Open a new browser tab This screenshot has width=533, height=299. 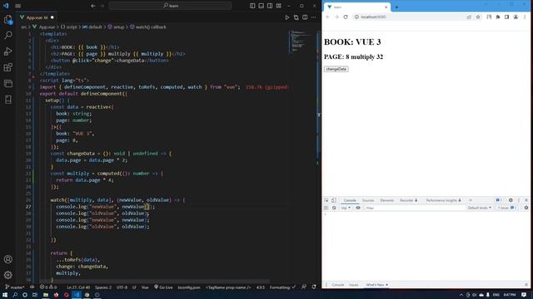click(x=396, y=7)
